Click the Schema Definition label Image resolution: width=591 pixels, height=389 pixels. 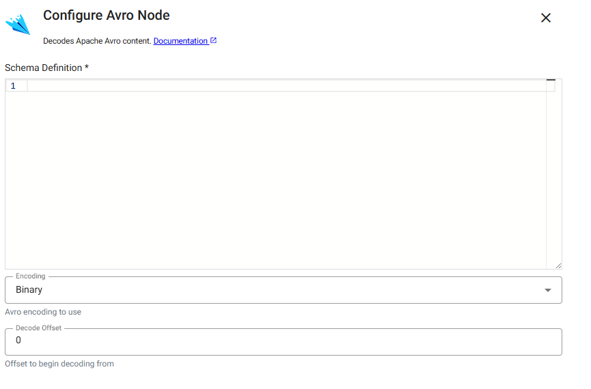tap(46, 68)
